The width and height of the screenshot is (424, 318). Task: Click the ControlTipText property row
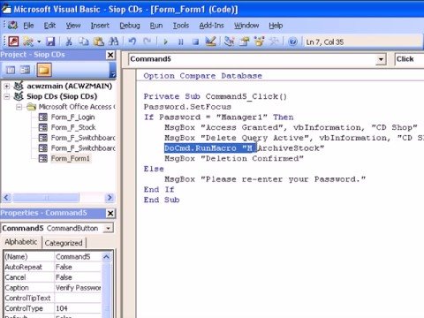(x=53, y=298)
